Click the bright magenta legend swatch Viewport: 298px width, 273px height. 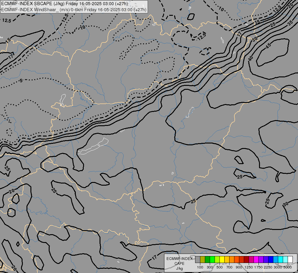256,259
